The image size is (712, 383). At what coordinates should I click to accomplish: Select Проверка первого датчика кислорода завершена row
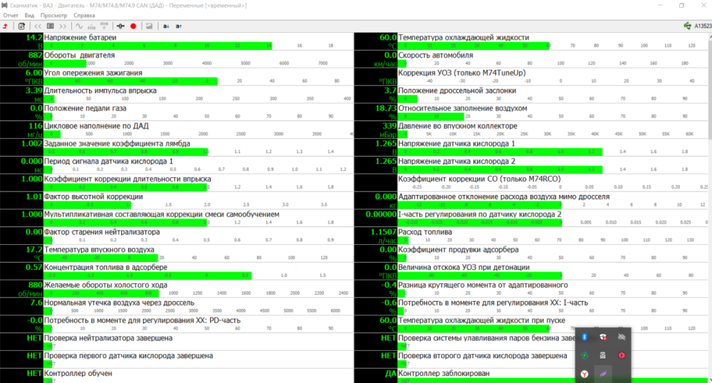(x=177, y=360)
